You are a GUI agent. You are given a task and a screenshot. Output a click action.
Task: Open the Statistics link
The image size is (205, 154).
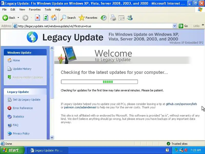click(18, 117)
